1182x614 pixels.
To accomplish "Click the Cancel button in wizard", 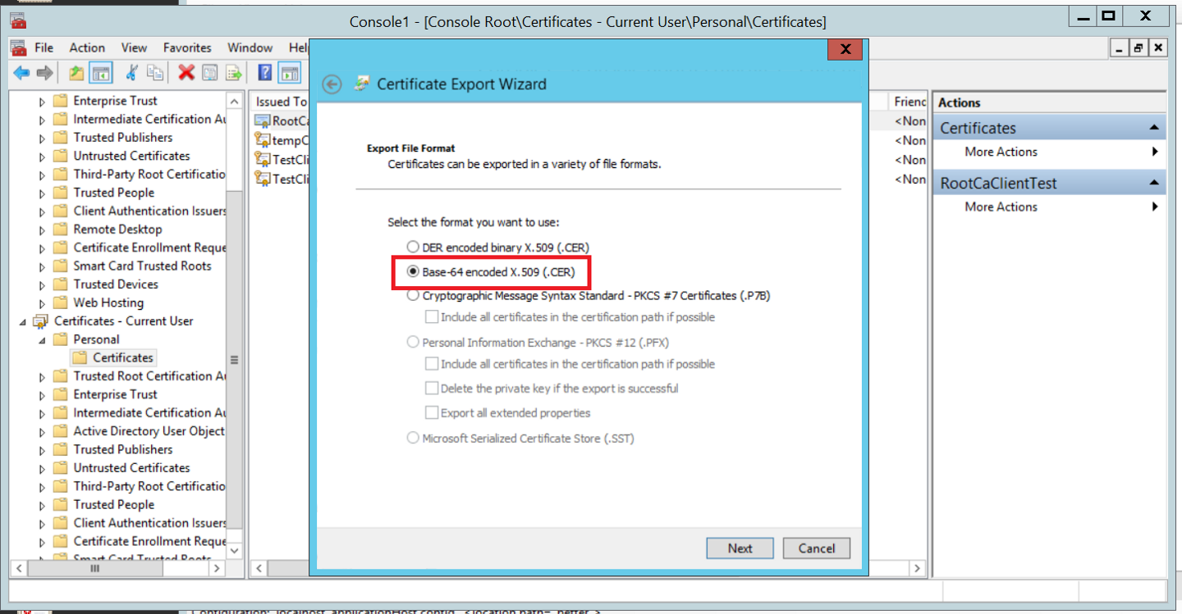I will (816, 548).
